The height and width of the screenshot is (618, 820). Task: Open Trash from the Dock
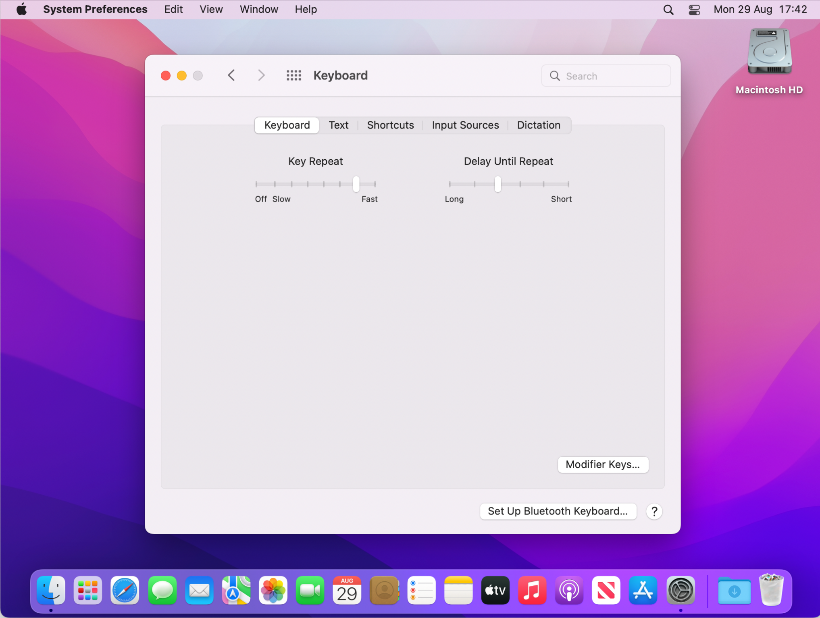[x=771, y=590]
